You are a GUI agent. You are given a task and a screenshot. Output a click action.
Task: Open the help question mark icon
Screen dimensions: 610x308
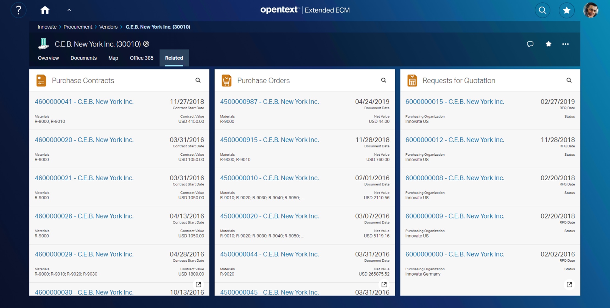click(x=18, y=10)
